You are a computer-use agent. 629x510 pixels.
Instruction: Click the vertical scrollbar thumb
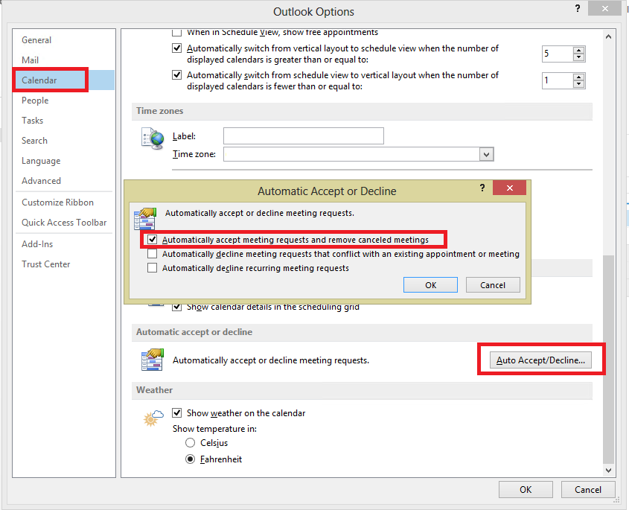[608, 359]
